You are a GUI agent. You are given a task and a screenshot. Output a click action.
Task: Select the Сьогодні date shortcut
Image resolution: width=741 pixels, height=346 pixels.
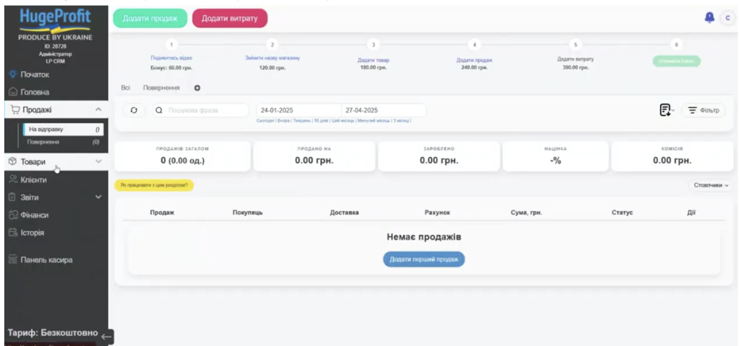264,121
